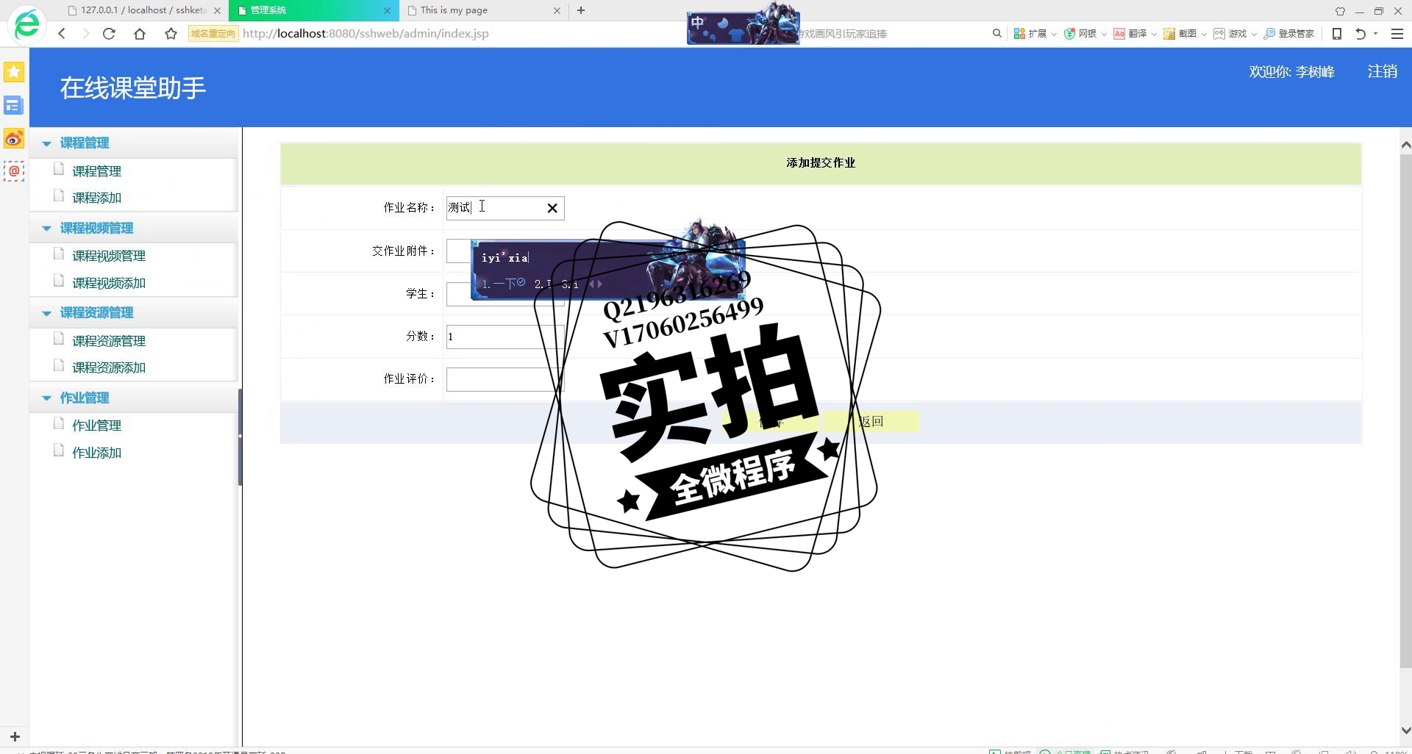The height and width of the screenshot is (754, 1412).
Task: Collapse the 课程管理 section header
Action: 134,143
